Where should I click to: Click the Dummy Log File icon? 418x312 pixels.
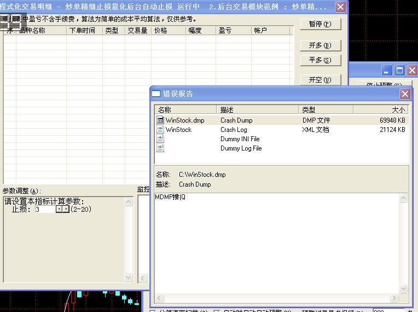(160, 148)
